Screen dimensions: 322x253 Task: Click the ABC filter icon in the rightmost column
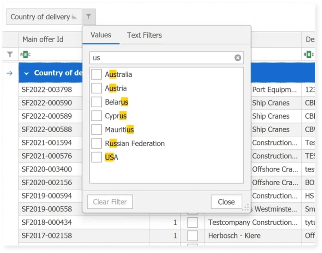click(309, 54)
